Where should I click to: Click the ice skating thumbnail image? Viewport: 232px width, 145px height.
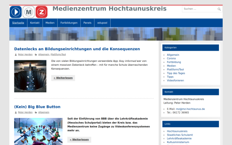(38, 131)
